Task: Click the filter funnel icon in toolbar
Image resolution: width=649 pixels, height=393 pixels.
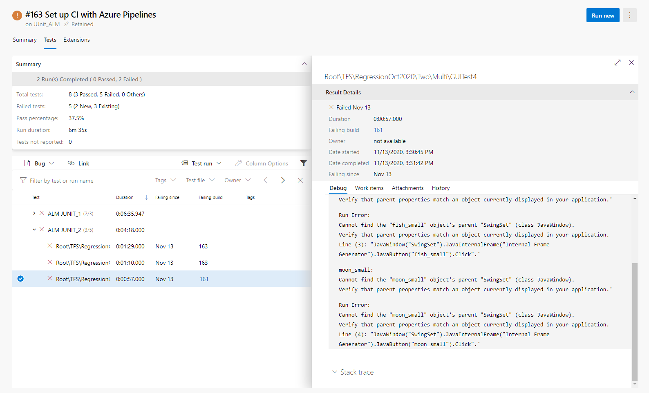Action: pos(303,163)
